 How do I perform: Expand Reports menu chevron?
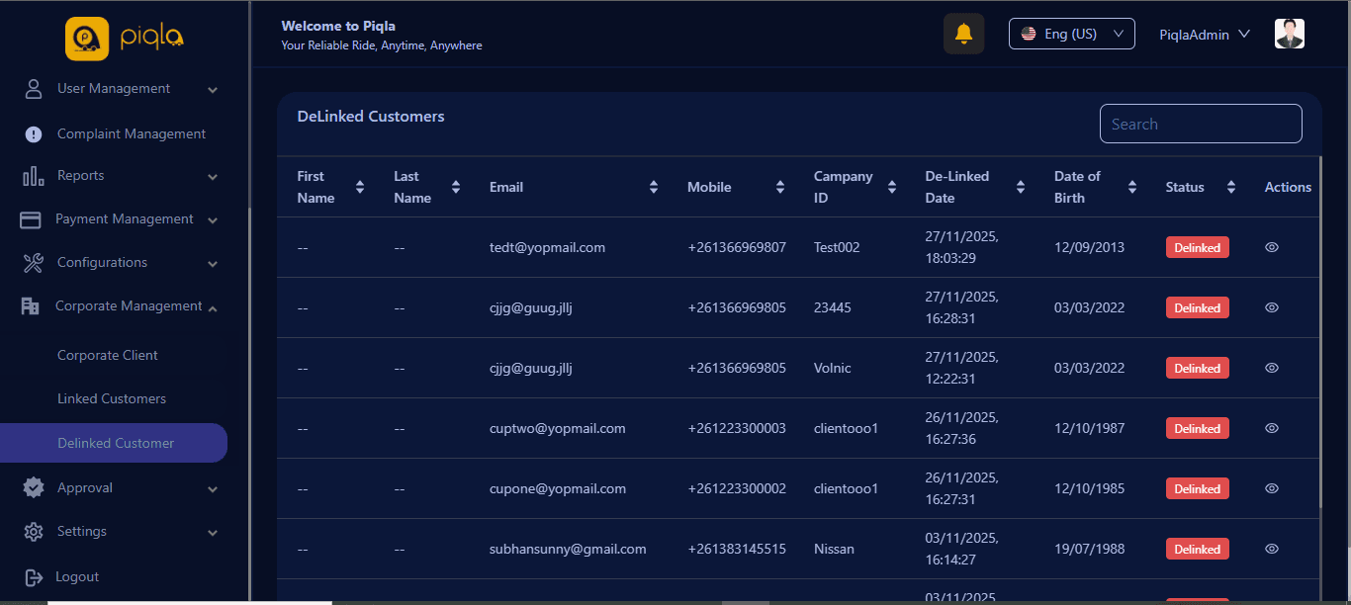(x=213, y=177)
